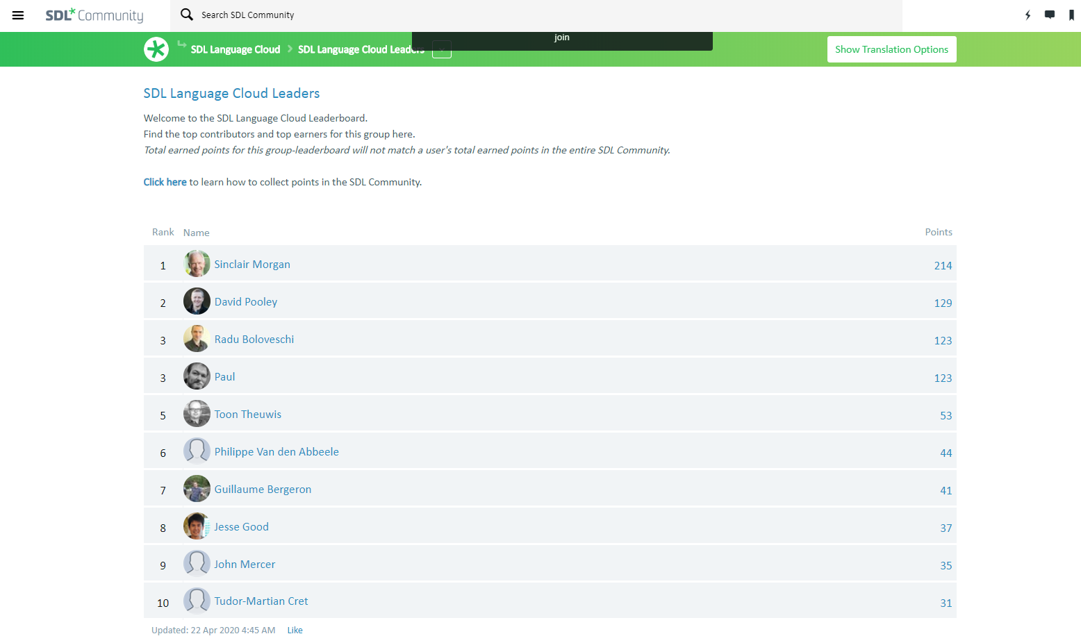Open the SDL Language Cloud Leaders title
The width and height of the screenshot is (1081, 643).
[x=231, y=93]
